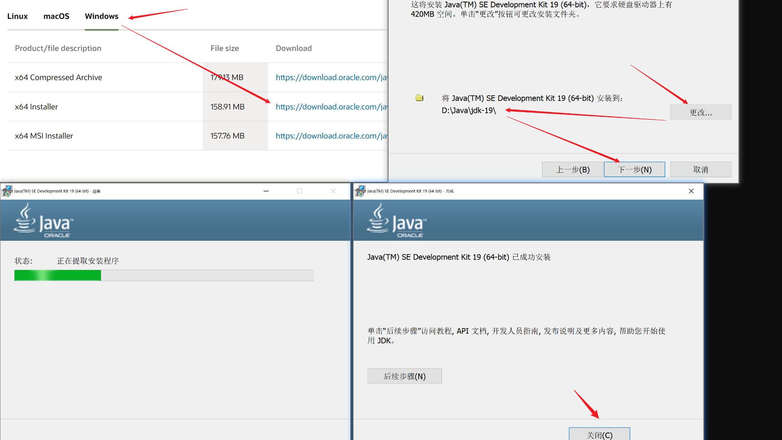Open the x64 MSI Installer download link

coord(331,136)
